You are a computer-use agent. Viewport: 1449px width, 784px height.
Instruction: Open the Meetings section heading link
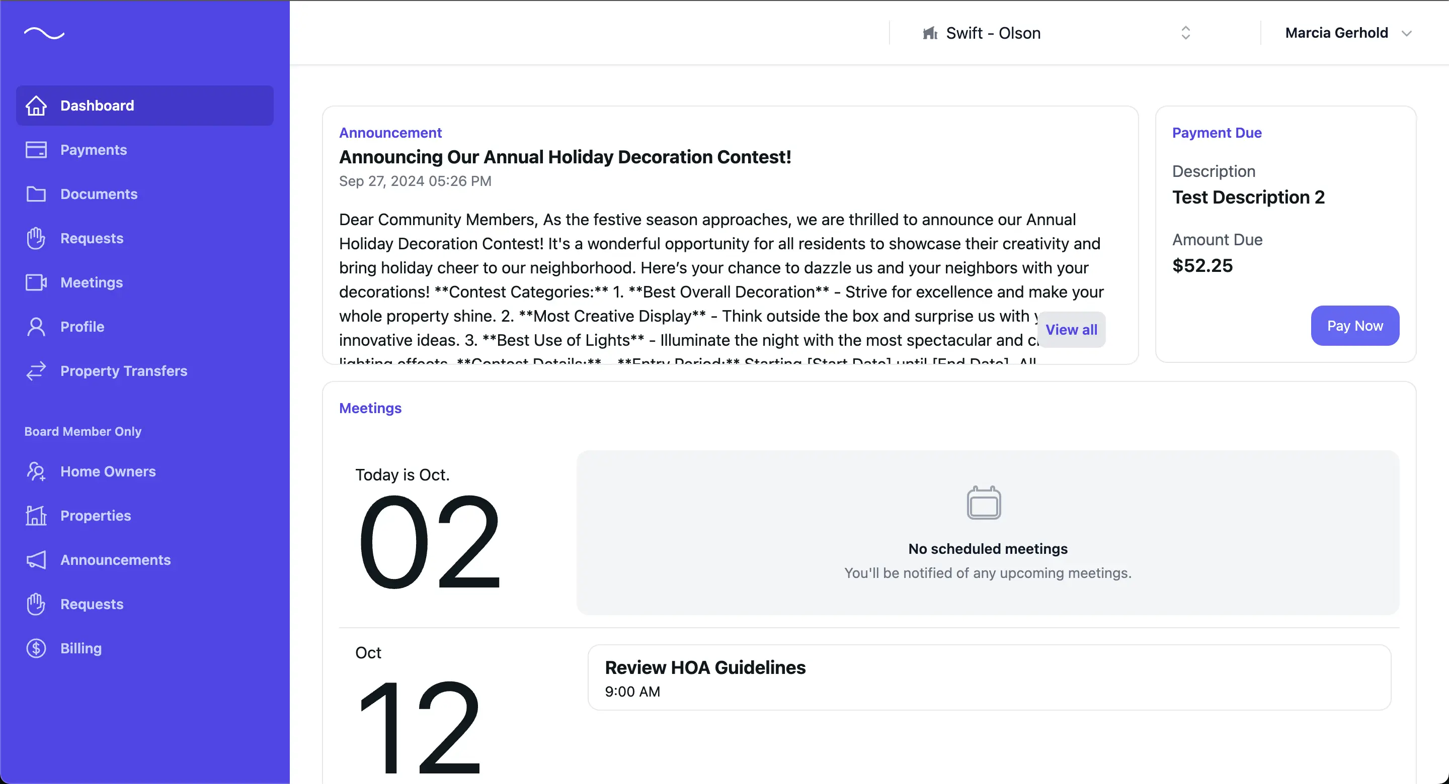[x=370, y=408]
